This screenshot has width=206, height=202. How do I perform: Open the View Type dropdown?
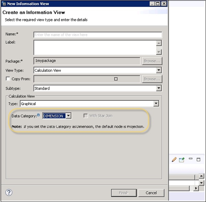pos(159,70)
